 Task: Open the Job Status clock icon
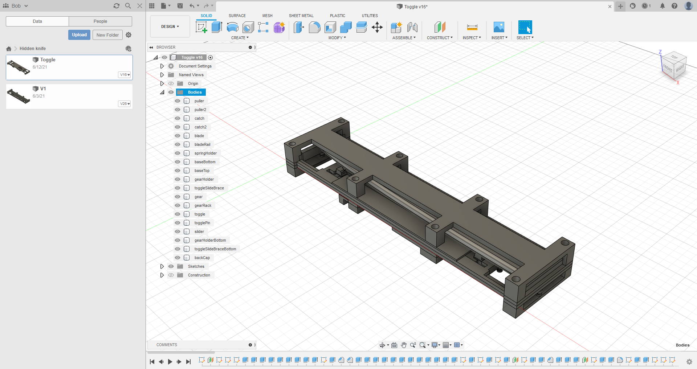click(645, 6)
